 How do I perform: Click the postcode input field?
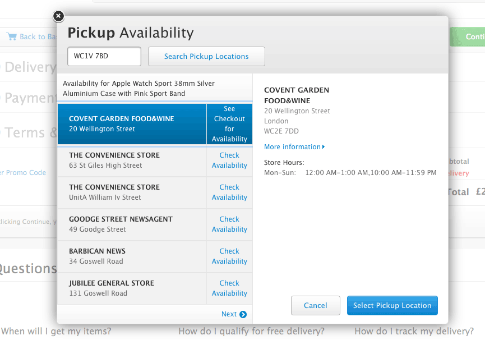click(x=104, y=56)
